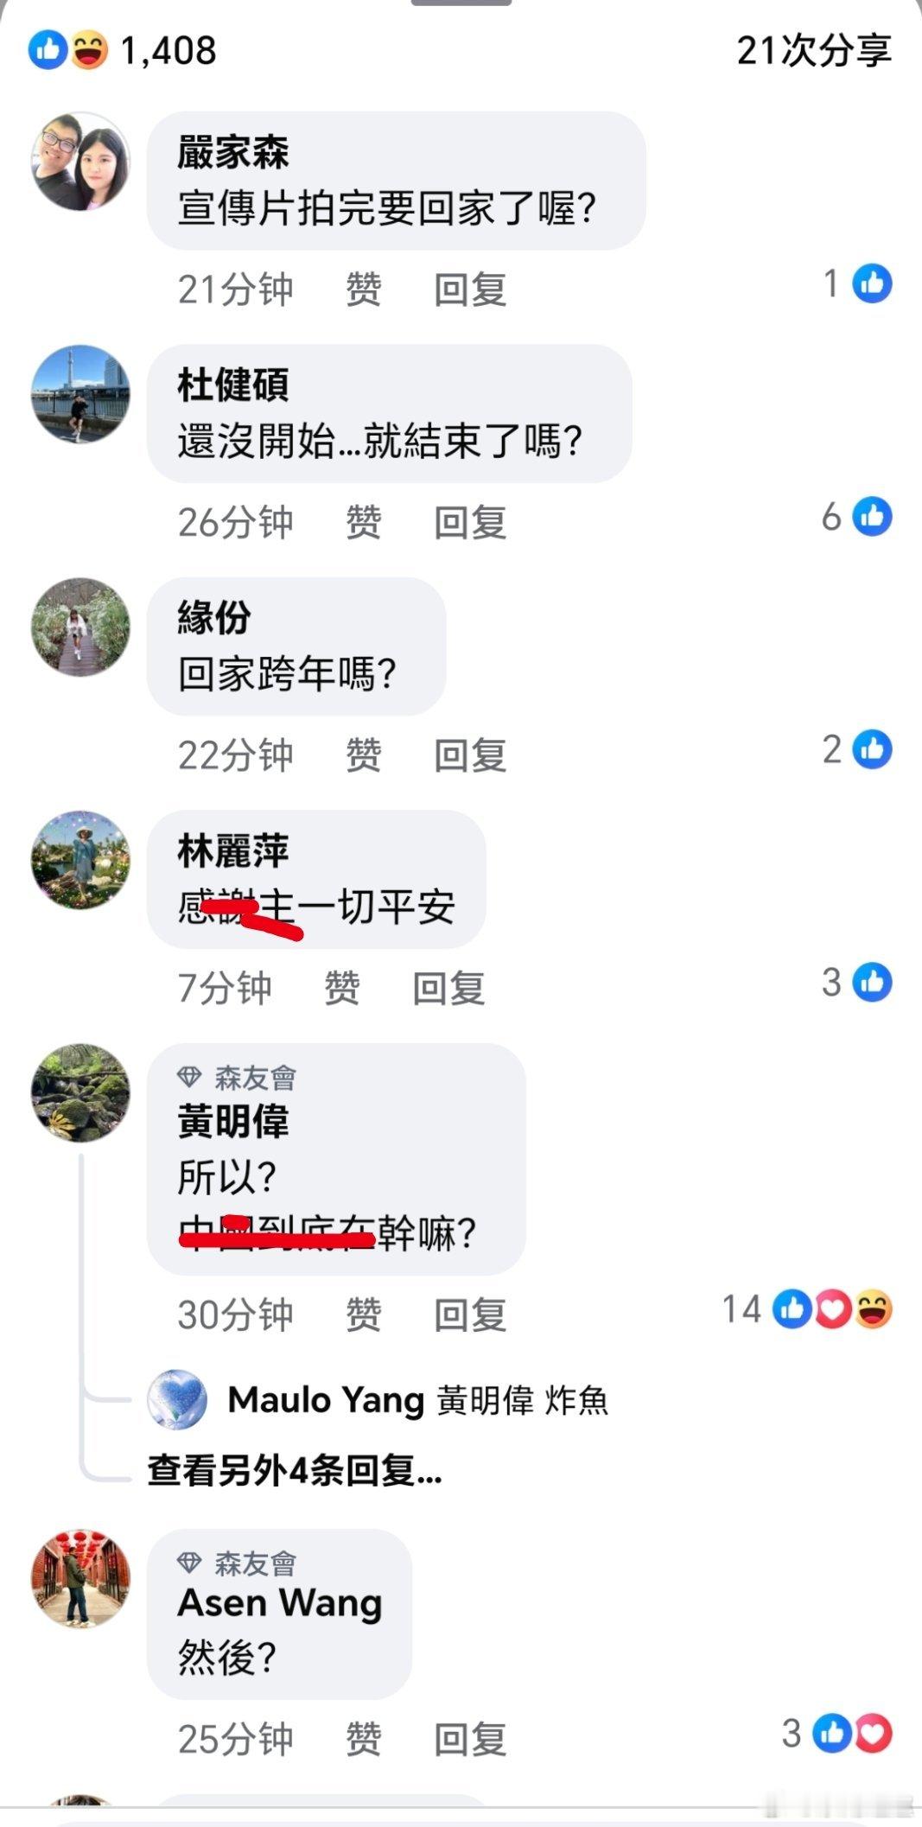This screenshot has height=1827, width=922.
Task: Open 嚴家森's profile picture
Action: (x=80, y=161)
